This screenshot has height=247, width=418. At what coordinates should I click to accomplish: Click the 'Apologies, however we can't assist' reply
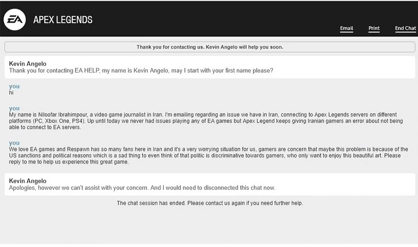point(142,188)
